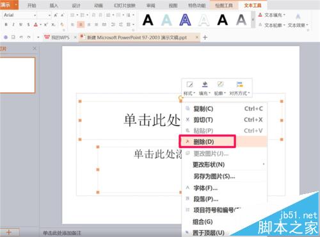The width and height of the screenshot is (320, 237).
Task: Click the red font color A icon
Action: click(36, 24)
